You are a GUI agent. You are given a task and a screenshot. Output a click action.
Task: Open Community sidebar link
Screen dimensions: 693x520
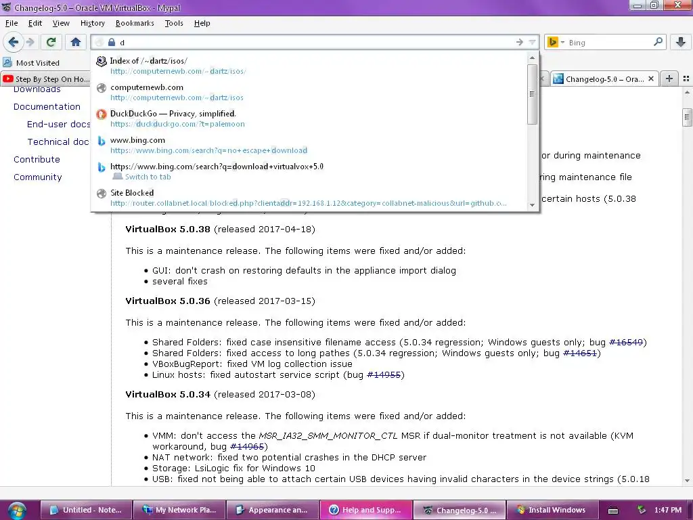tap(38, 177)
